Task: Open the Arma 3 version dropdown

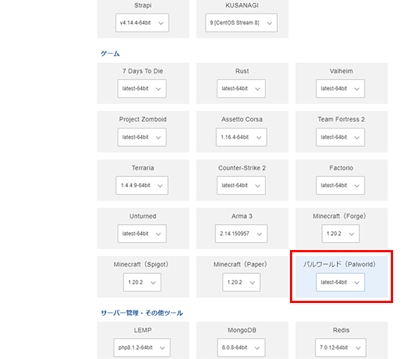Action: point(241,234)
